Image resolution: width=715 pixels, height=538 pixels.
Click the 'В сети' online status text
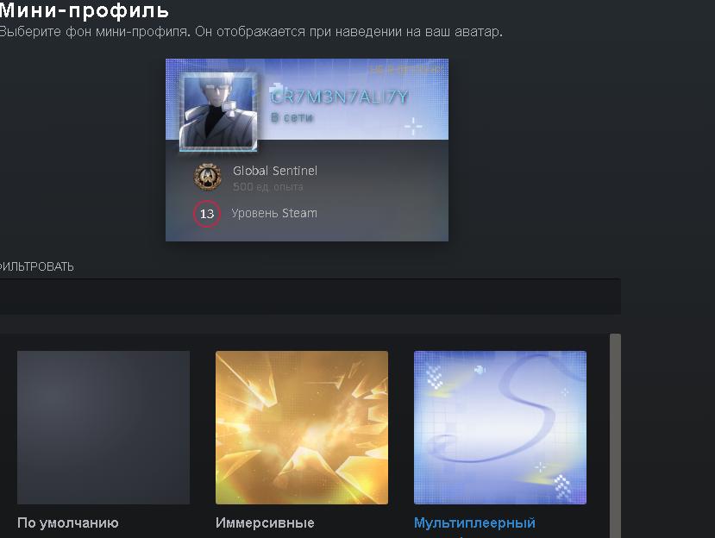[292, 117]
